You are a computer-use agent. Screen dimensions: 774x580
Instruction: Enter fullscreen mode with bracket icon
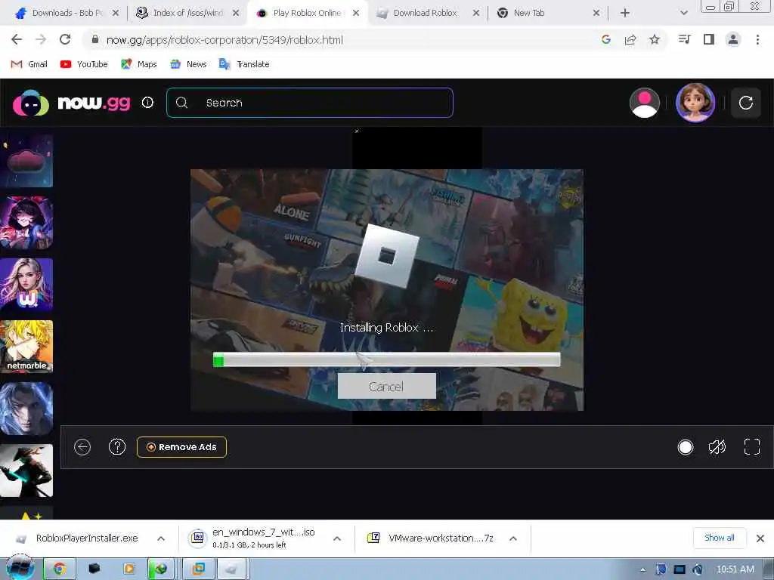pyautogui.click(x=752, y=447)
